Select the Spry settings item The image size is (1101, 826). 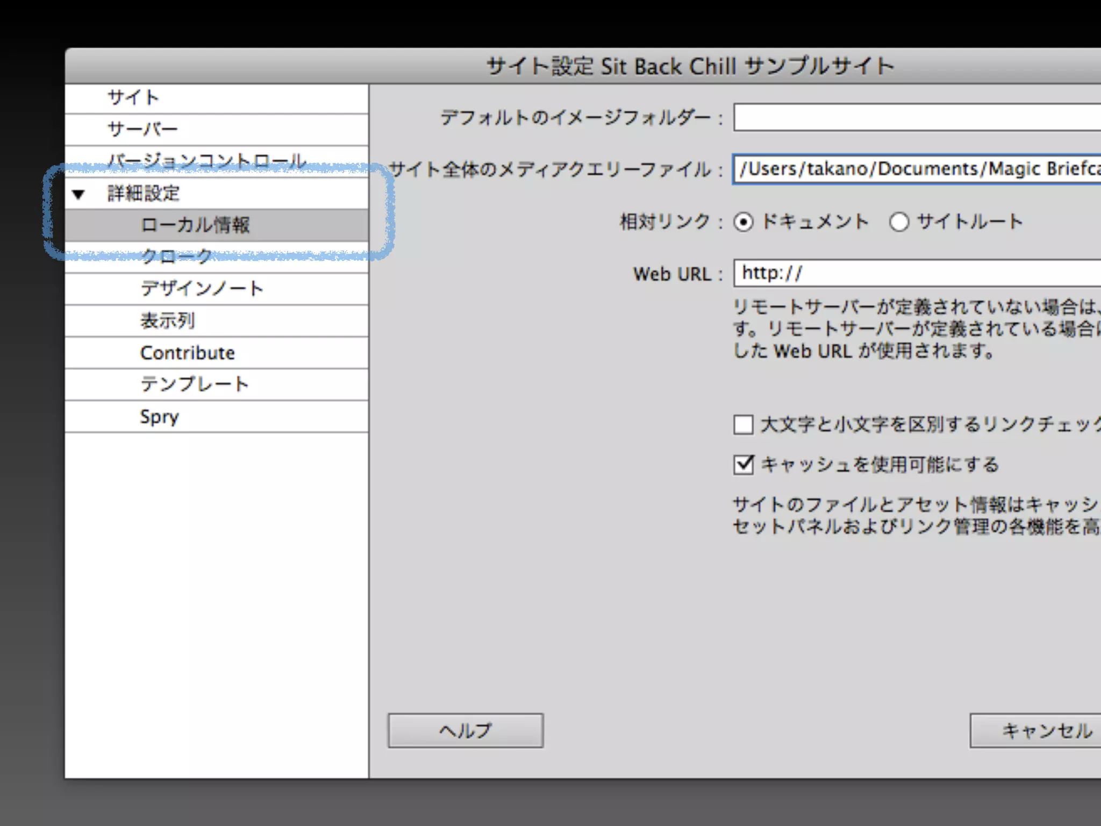pyautogui.click(x=159, y=417)
